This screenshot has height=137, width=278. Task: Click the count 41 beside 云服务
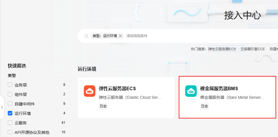click(63, 123)
